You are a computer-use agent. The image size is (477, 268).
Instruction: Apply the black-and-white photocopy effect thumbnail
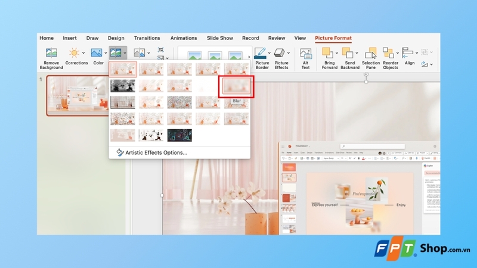coord(151,135)
